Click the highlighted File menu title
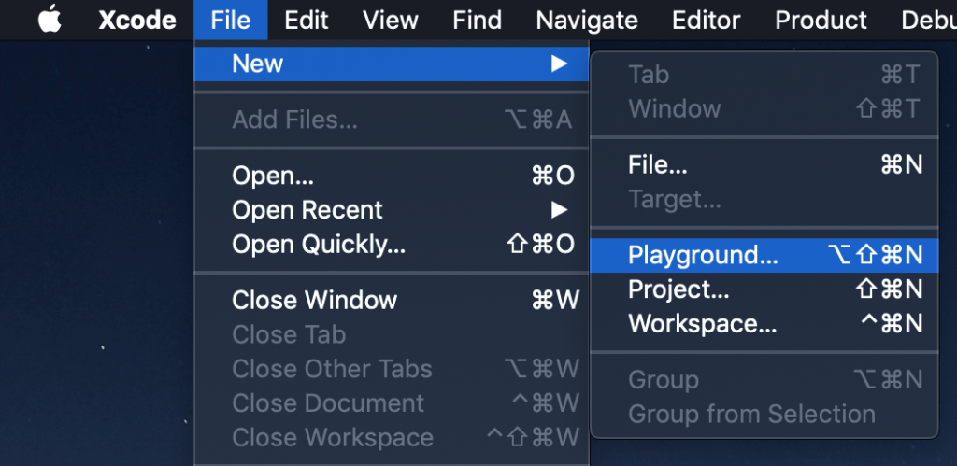This screenshot has height=466, width=957. (x=231, y=21)
